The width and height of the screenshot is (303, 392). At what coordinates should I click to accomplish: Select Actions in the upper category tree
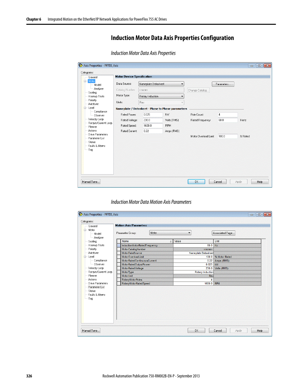[x=92, y=131]
